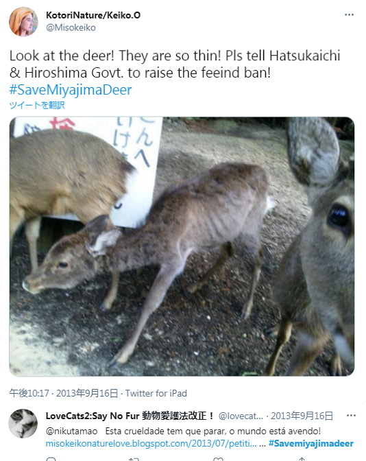
Task: Retweet the LoveCats2 reply
Action: click(134, 459)
